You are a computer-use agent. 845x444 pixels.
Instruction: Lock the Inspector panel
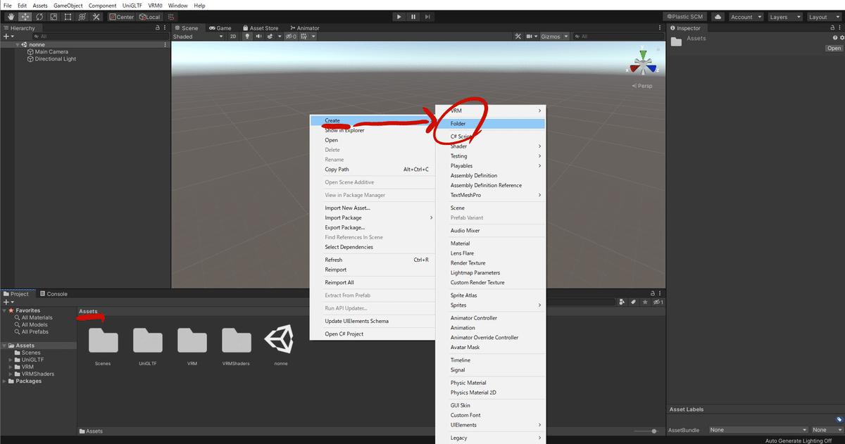point(832,28)
